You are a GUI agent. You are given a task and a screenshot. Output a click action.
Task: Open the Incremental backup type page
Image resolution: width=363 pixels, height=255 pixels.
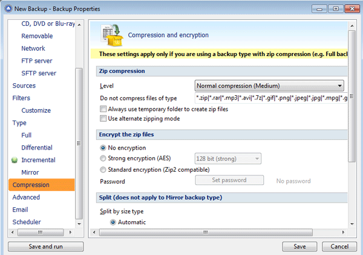[38, 160]
